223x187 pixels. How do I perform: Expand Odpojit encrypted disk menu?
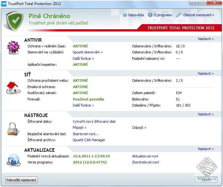(139, 128)
